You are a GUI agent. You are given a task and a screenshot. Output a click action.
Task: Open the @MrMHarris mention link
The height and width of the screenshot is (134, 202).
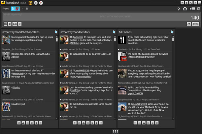(x=17, y=74)
